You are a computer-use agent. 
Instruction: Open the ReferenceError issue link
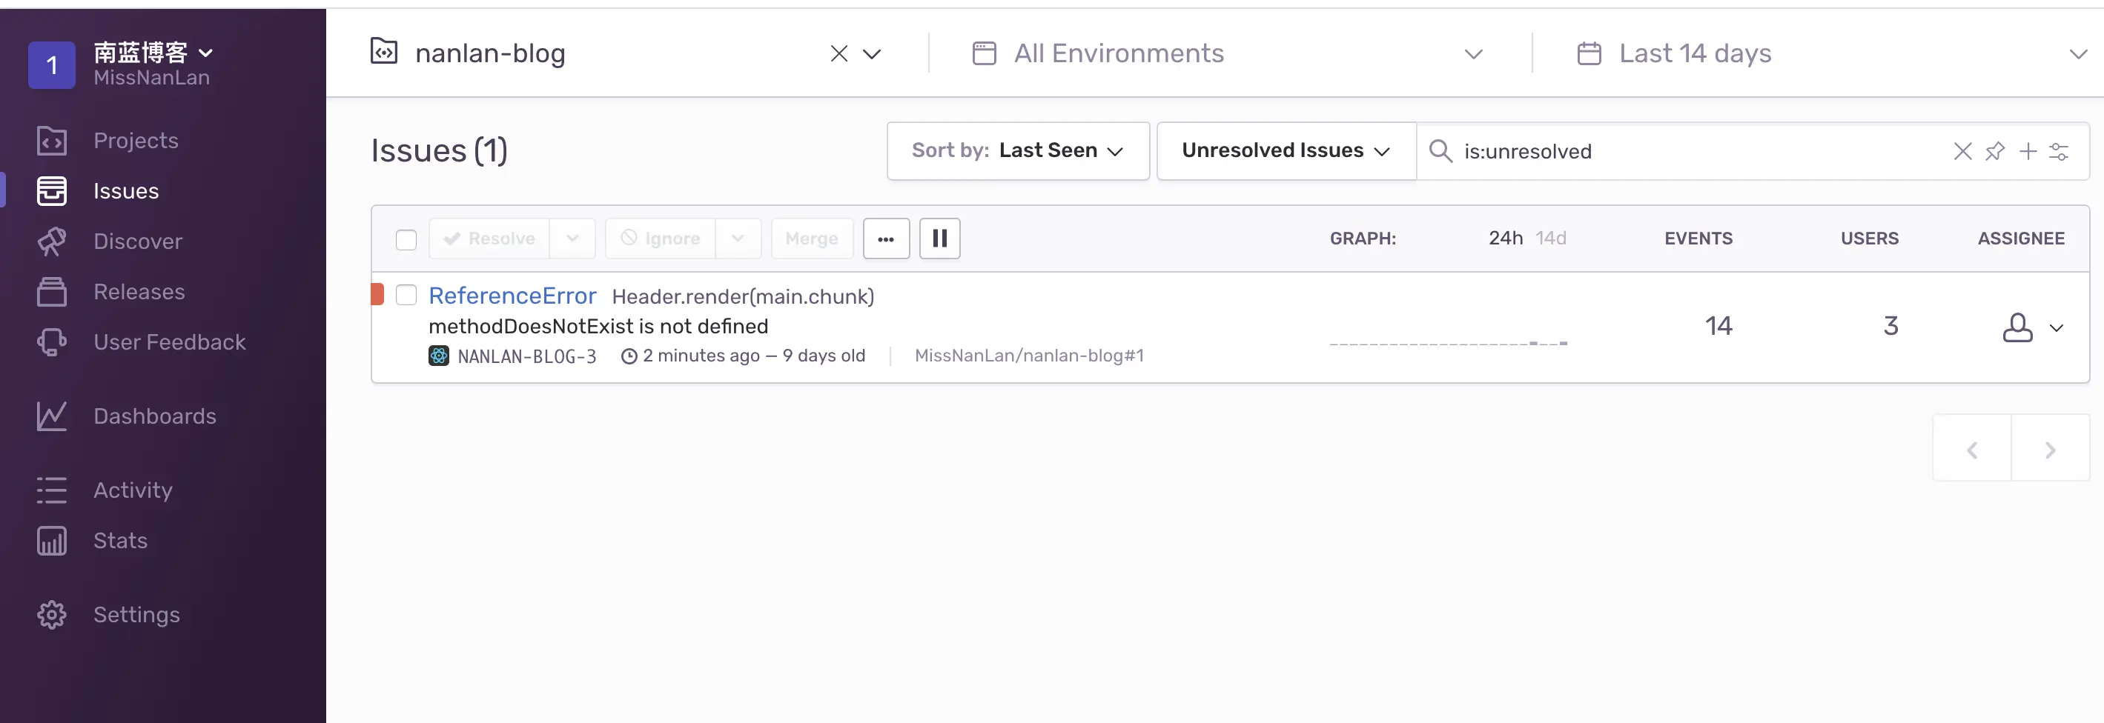512,296
